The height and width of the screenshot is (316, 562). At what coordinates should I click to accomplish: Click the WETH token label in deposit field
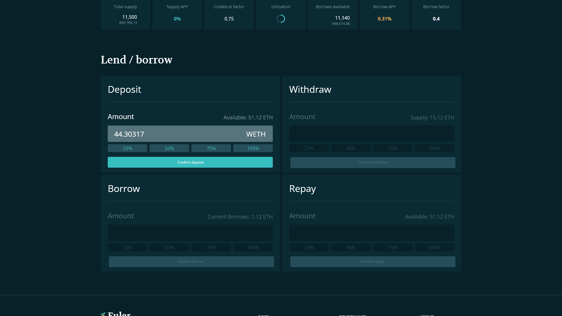(x=256, y=134)
